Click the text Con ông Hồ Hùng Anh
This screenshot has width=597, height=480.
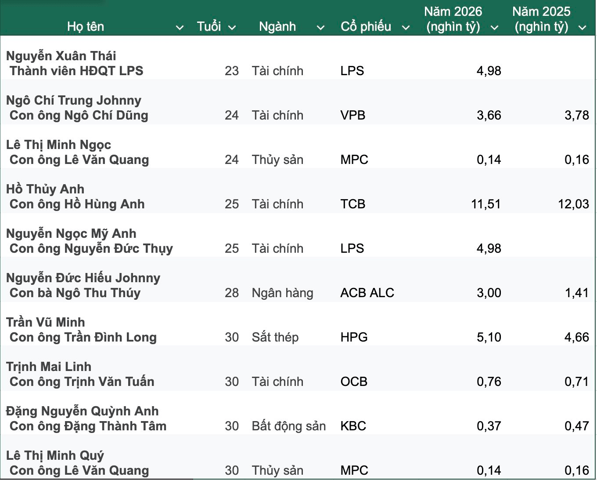[x=77, y=204]
